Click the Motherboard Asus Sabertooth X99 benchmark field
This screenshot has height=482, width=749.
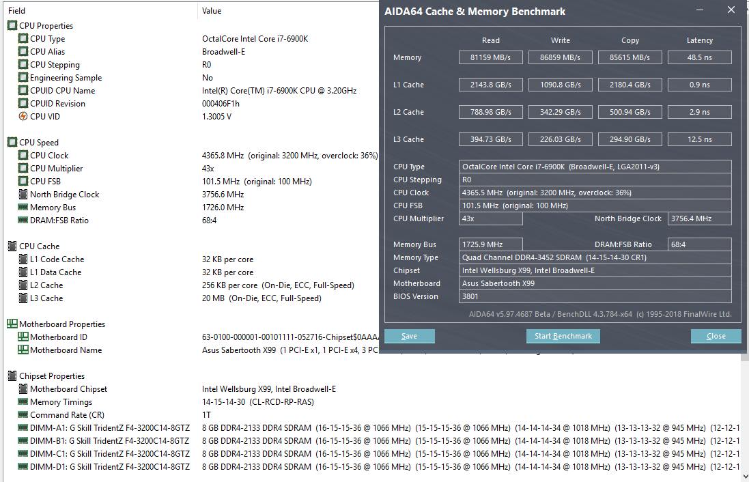pyautogui.click(x=595, y=283)
